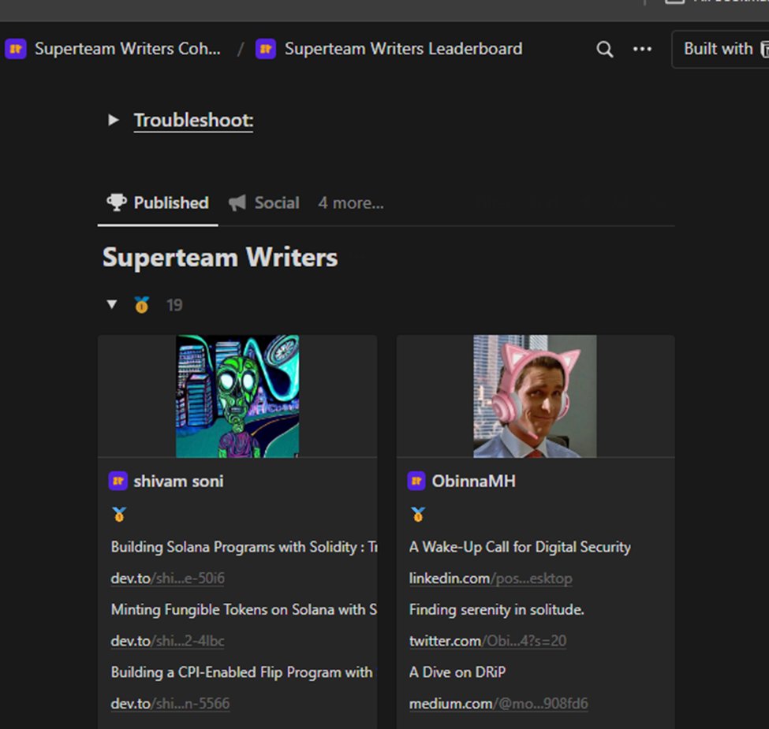Screen dimensions: 769x729
Task: Open dev.to link ending 2-4lbc
Action: coord(168,641)
